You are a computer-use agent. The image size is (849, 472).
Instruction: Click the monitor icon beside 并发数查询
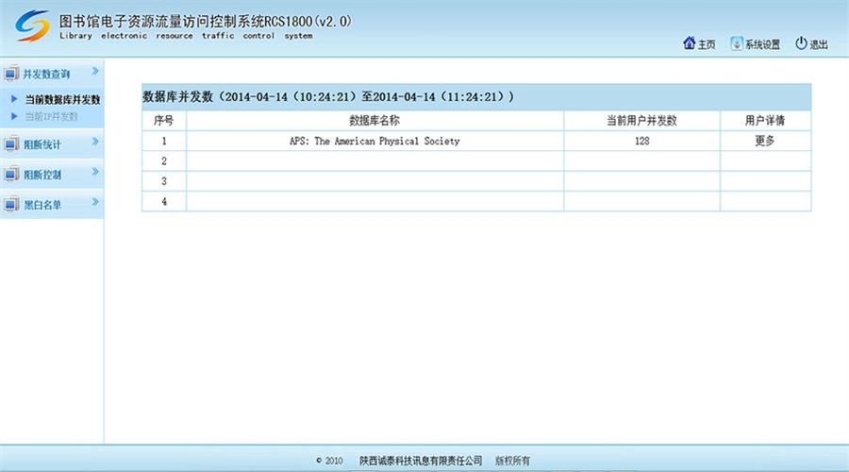(x=11, y=73)
